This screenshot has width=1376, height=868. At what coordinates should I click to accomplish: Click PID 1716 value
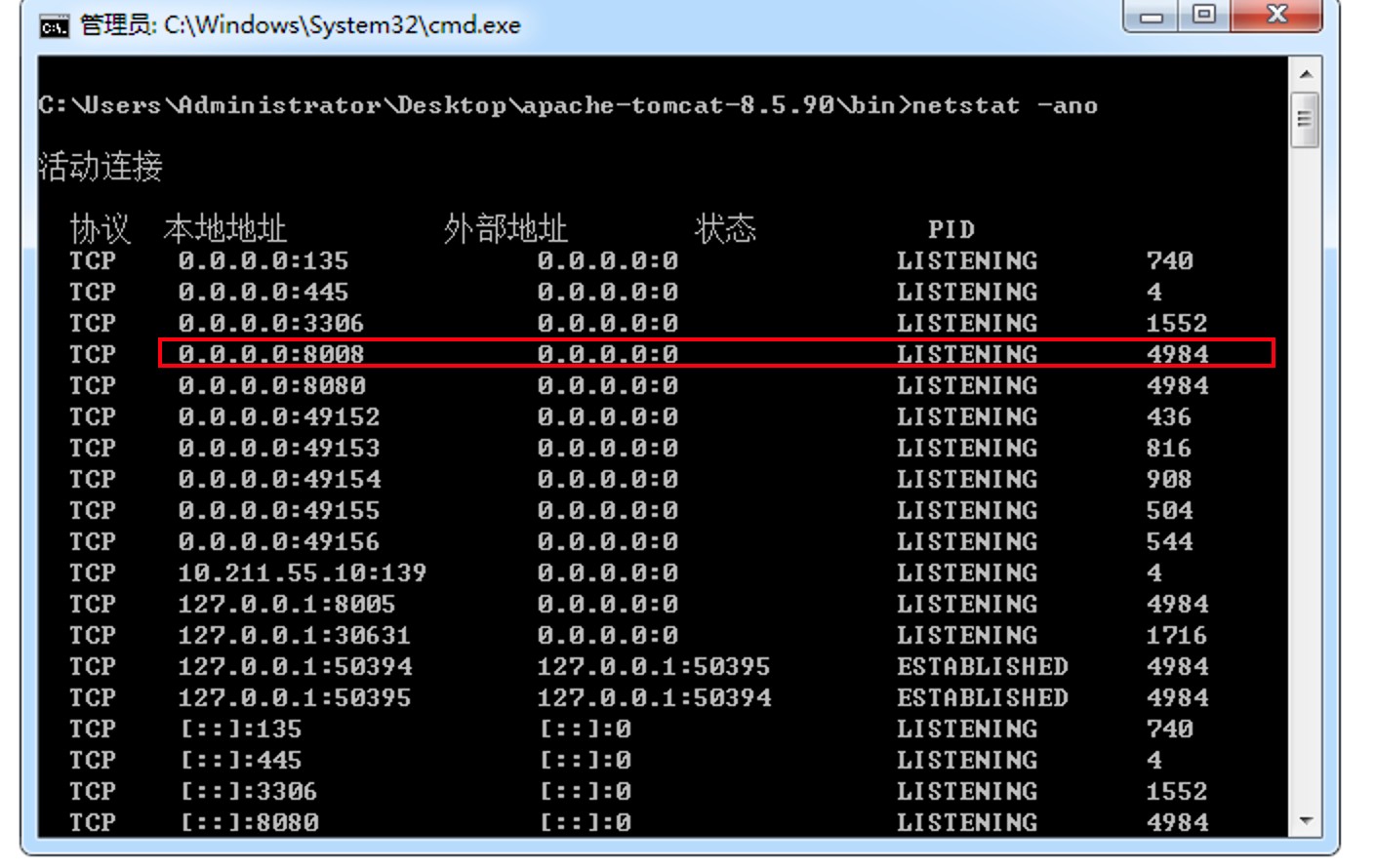(1177, 636)
